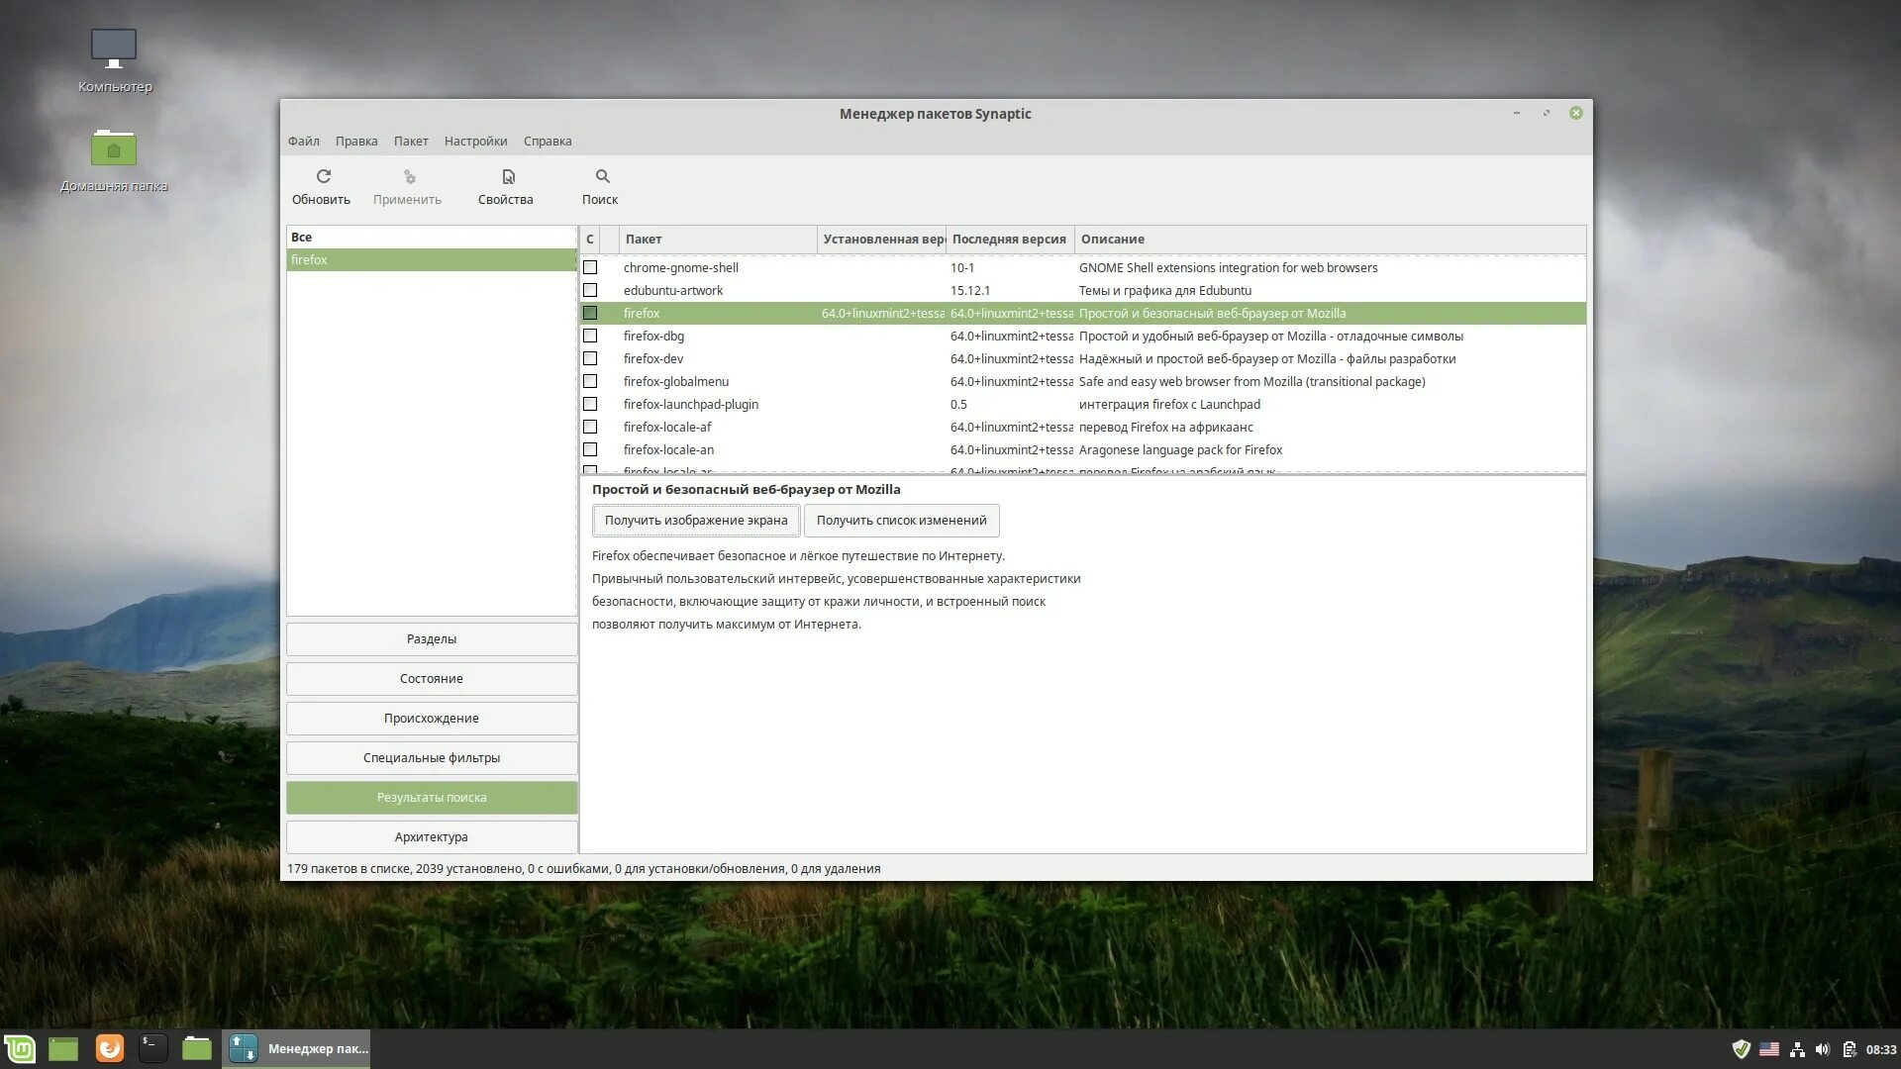Image resolution: width=1901 pixels, height=1069 pixels.
Task: Click the US keyboard layout flag
Action: tap(1769, 1049)
